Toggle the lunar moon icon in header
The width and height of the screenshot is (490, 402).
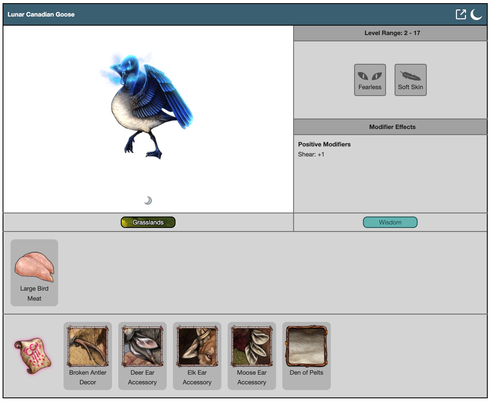[476, 14]
